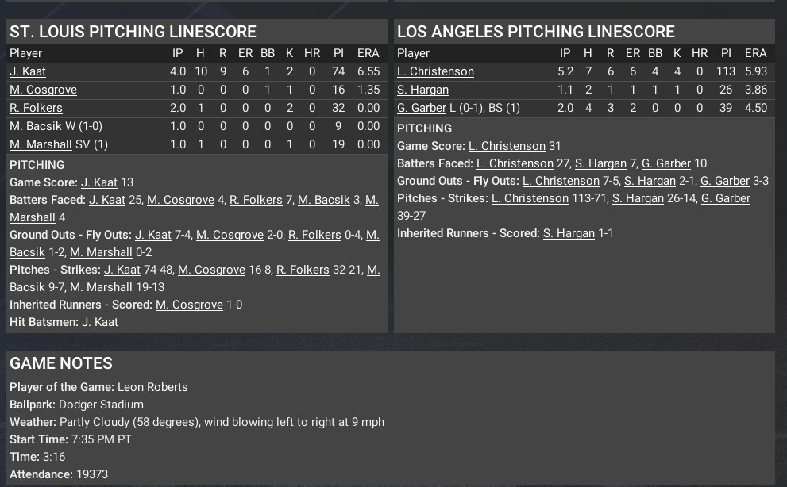Open R. Folkers with 32-21 Pitches - Strikes
This screenshot has height=487, width=787.
[303, 270]
